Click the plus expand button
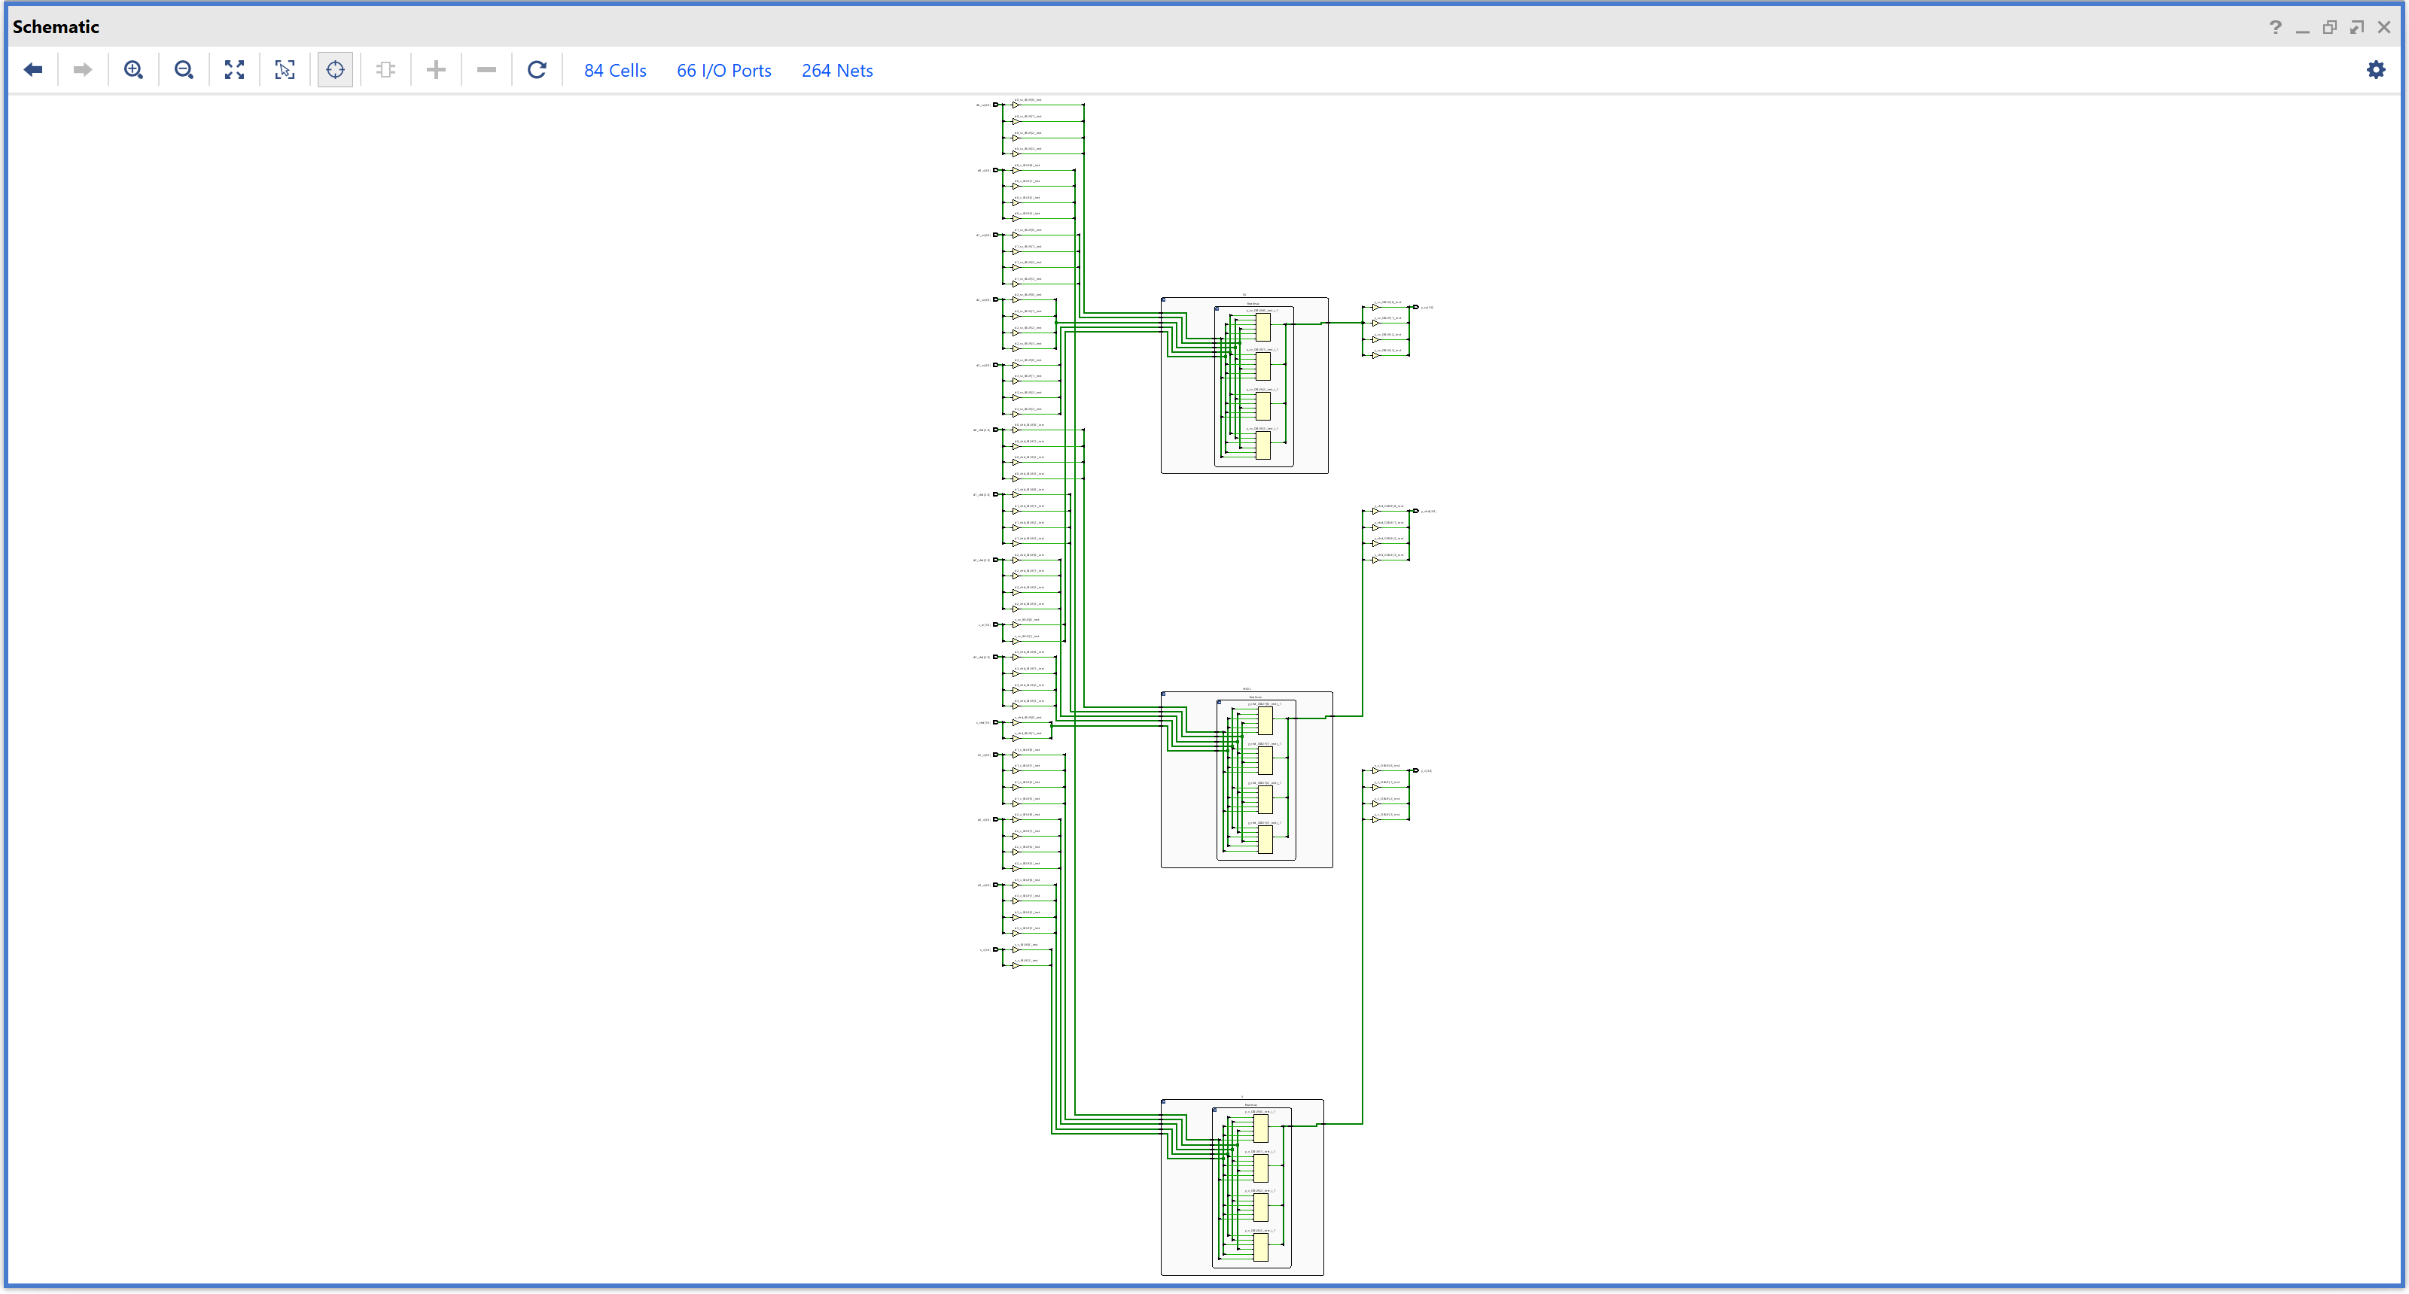Viewport: 2409px width, 1294px height. tap(436, 70)
